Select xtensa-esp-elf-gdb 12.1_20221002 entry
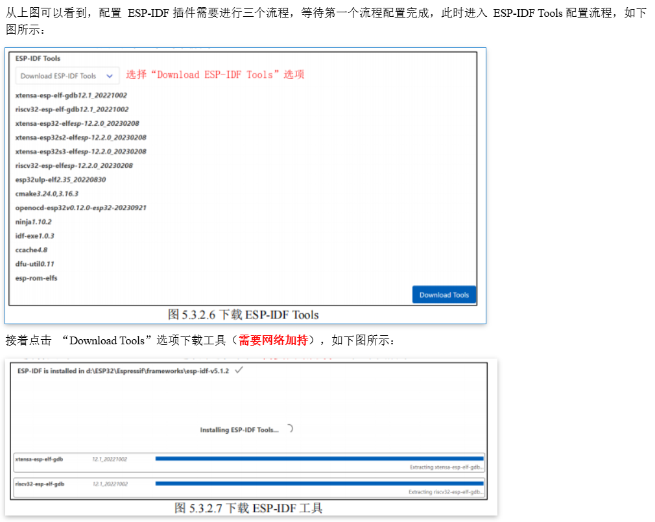This screenshot has width=655, height=522. tap(71, 95)
